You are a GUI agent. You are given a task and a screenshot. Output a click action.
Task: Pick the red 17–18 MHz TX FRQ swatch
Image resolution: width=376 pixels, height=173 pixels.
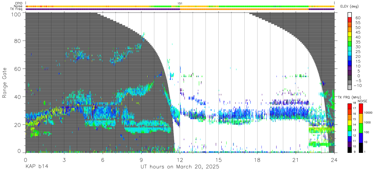point(350,106)
